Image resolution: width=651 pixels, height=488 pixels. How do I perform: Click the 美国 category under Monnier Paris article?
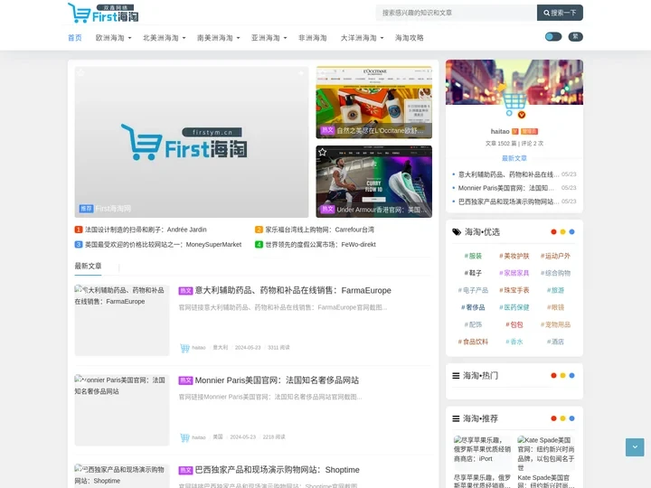218,437
